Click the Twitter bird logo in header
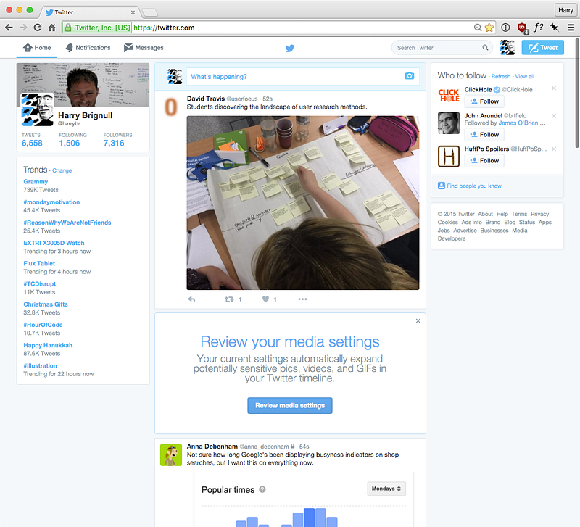 [289, 48]
